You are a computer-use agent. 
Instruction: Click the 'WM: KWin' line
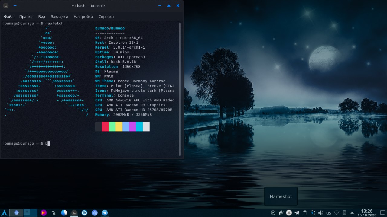104,76
